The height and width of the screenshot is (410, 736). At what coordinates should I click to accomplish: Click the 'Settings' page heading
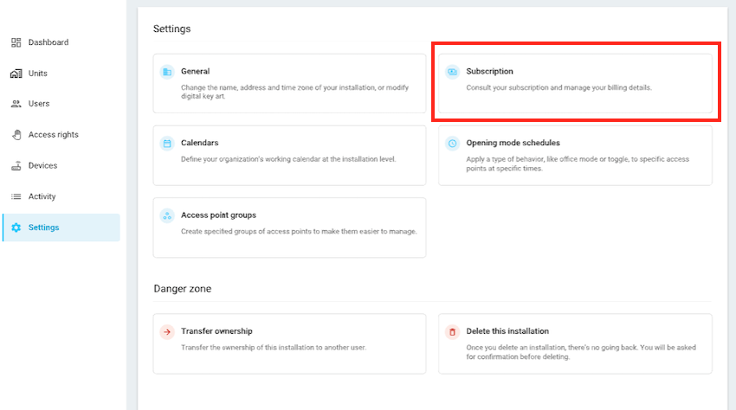coord(171,29)
